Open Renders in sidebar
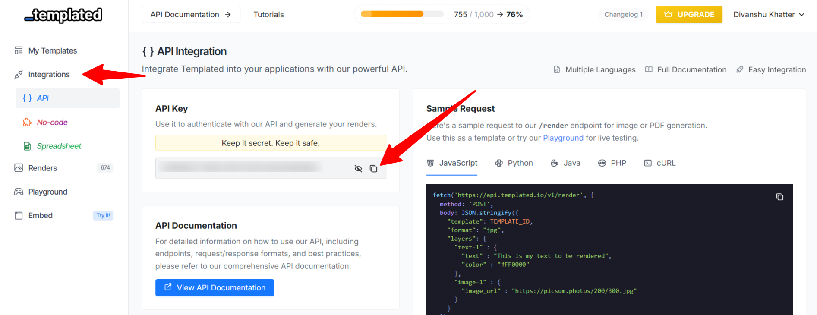The width and height of the screenshot is (817, 315). [x=43, y=168]
